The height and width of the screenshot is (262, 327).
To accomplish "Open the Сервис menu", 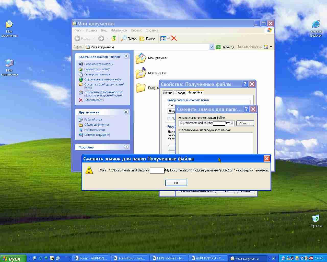I will click(x=136, y=30).
